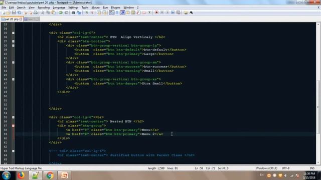Click the vertical scrollbar thumb
The width and height of the screenshot is (321, 180).
pos(318,107)
